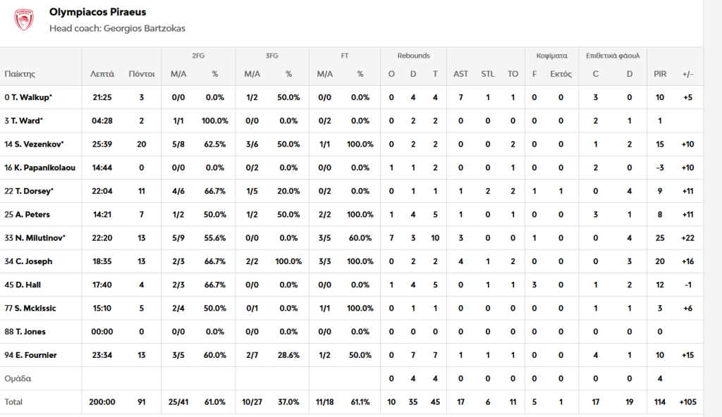The width and height of the screenshot is (722, 417).
Task: Click the PIR column header
Action: (659, 74)
